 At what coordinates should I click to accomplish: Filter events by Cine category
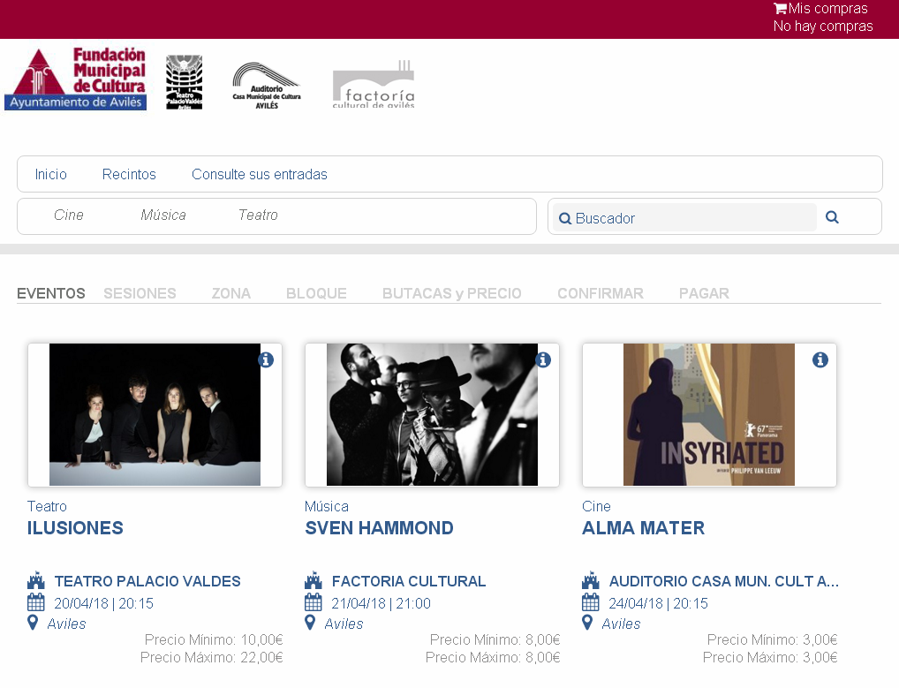pos(69,215)
